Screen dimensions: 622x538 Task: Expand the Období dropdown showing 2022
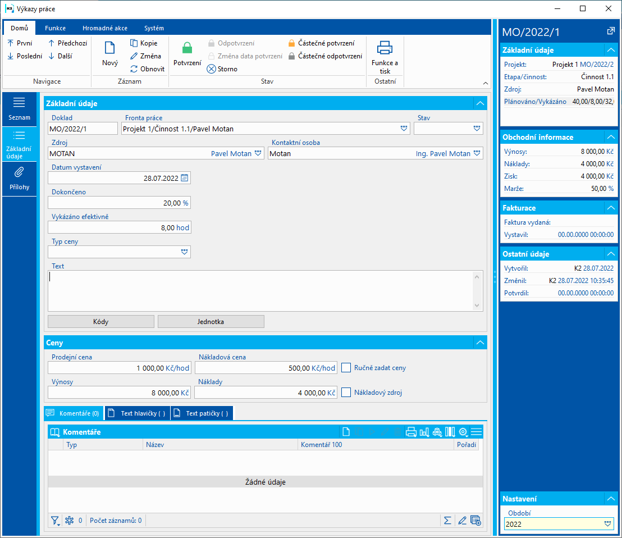(x=607, y=524)
